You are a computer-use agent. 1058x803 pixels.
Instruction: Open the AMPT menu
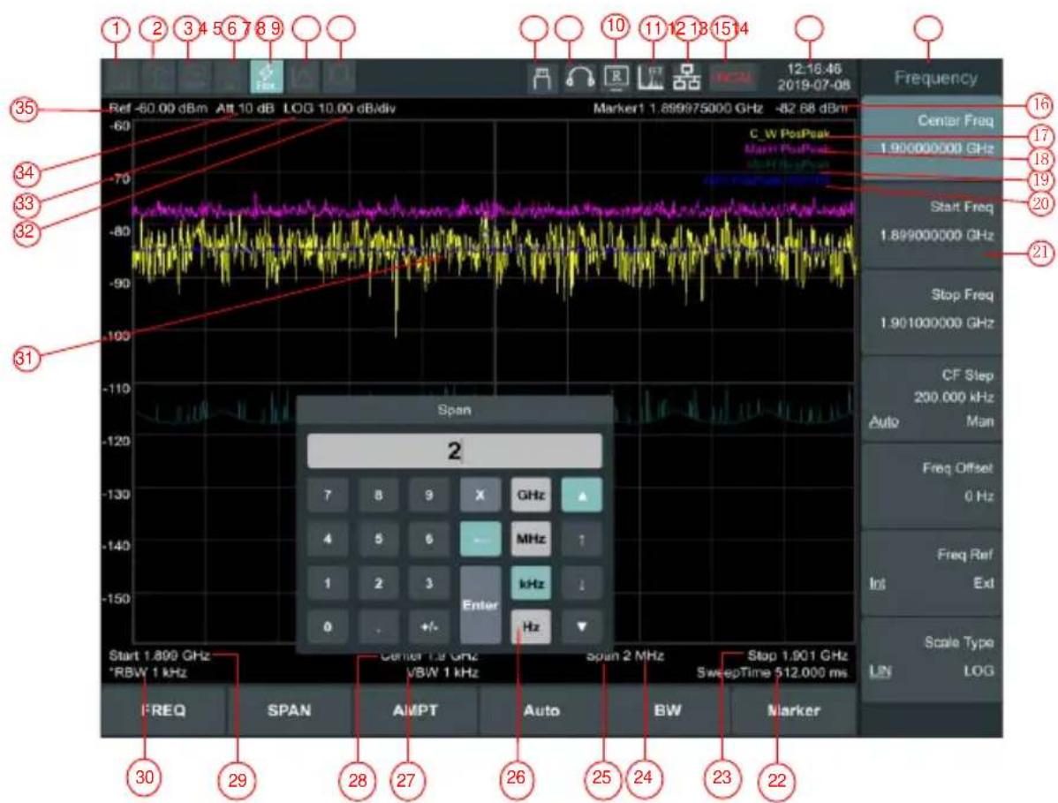pyautogui.click(x=415, y=710)
